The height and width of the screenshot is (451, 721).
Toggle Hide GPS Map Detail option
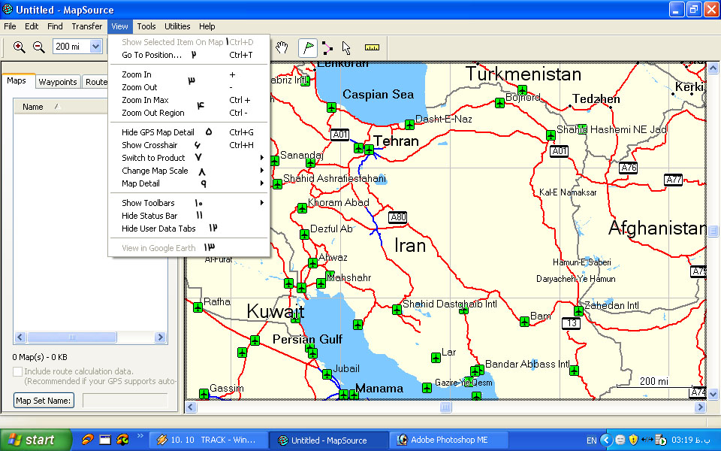pyautogui.click(x=158, y=132)
